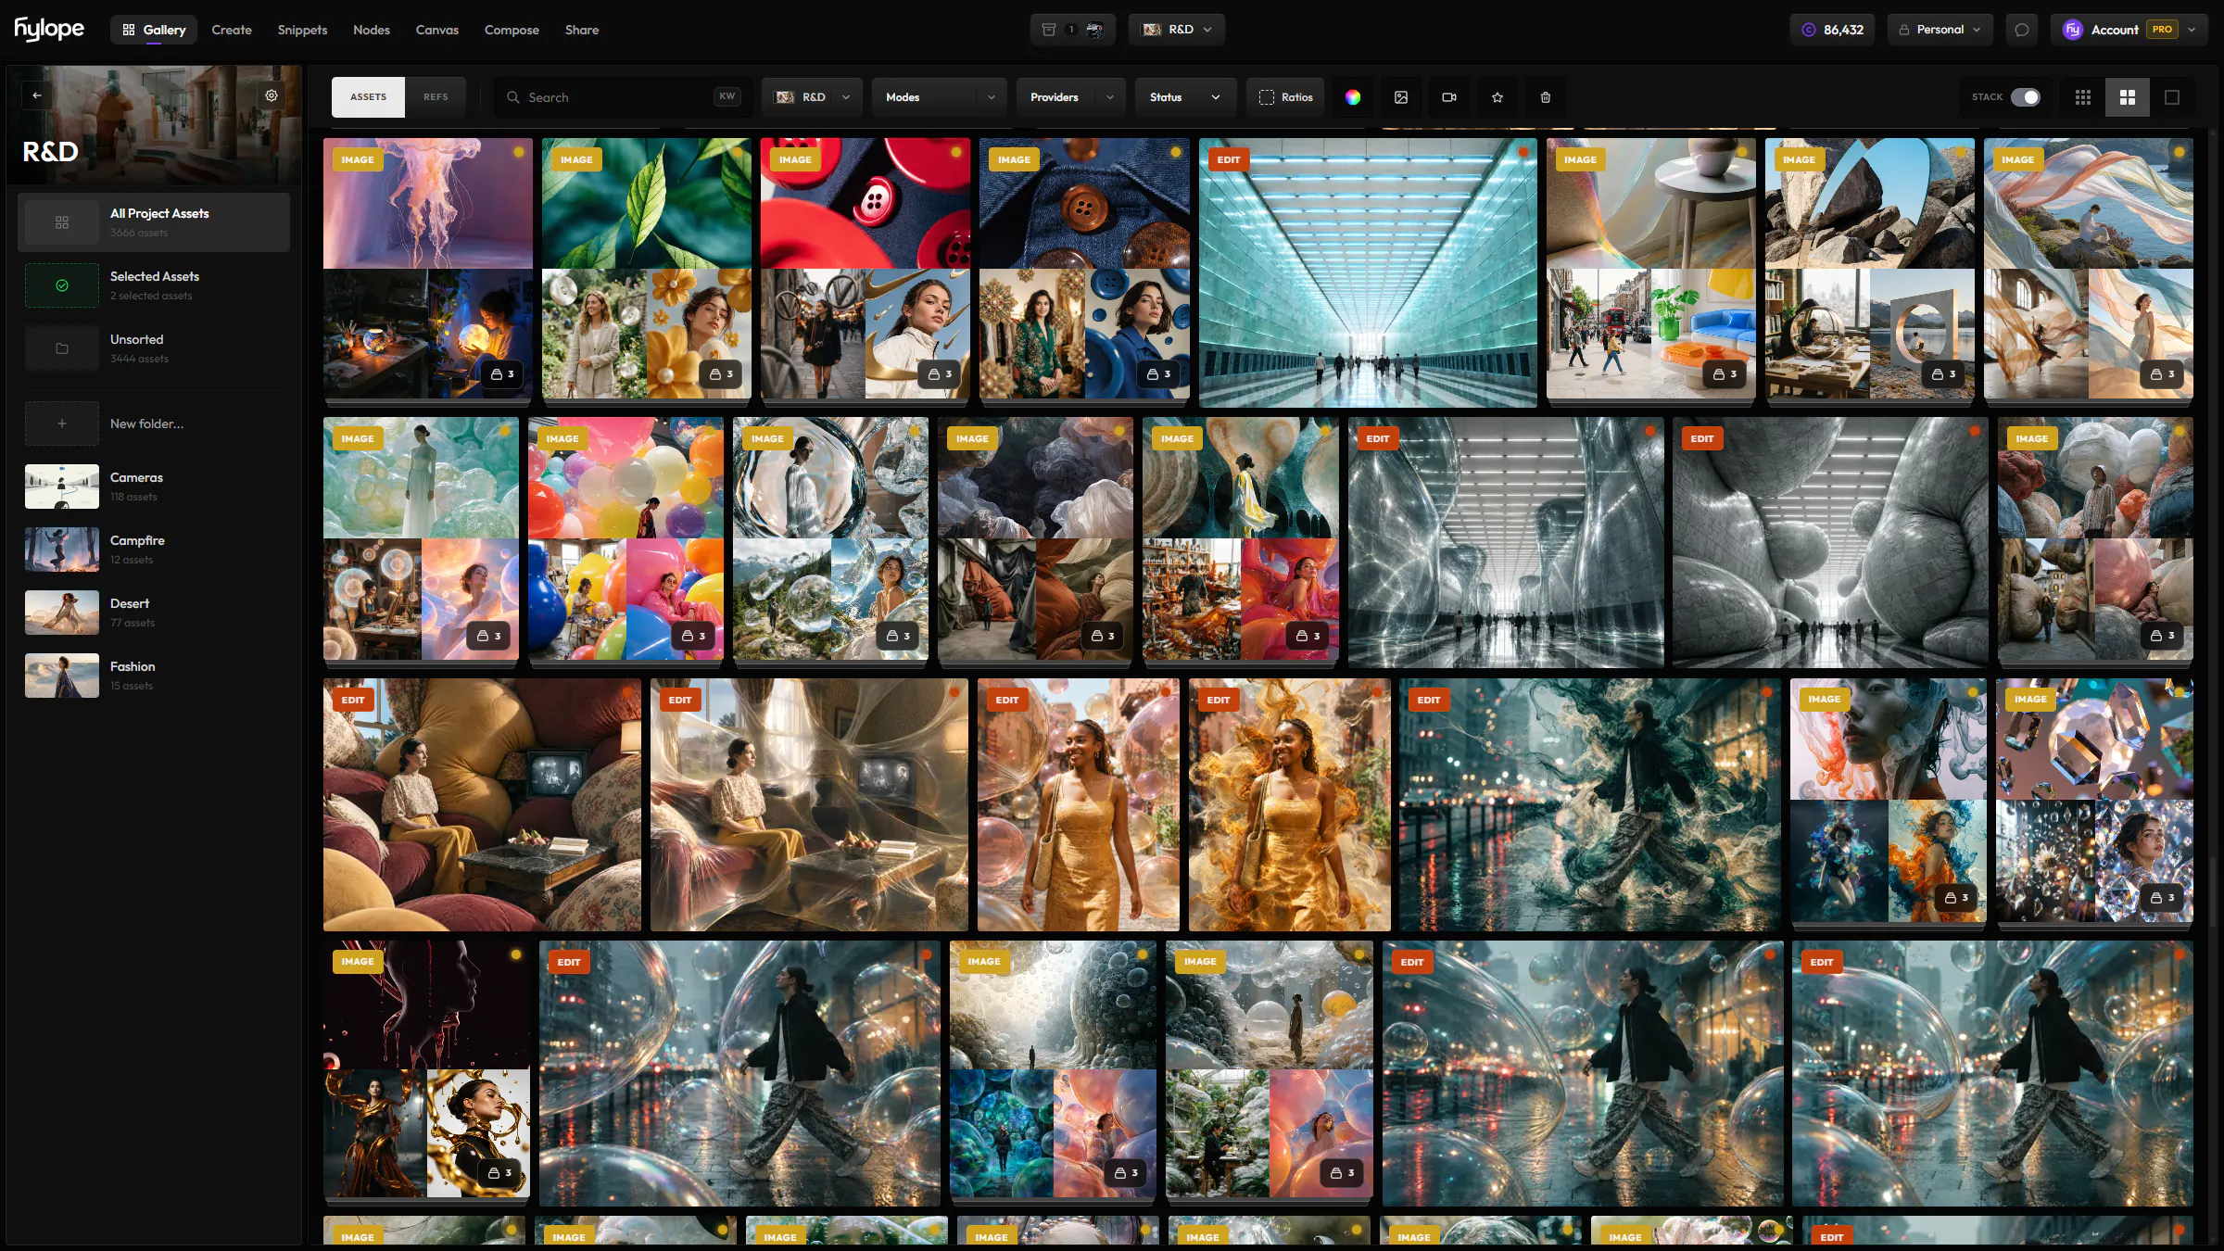Open the R&D project dropdown in header
2224x1251 pixels.
1177,30
